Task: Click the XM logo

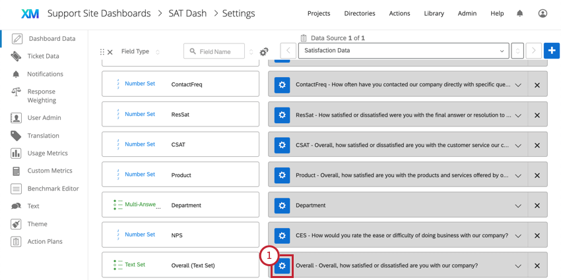Action: pos(30,14)
